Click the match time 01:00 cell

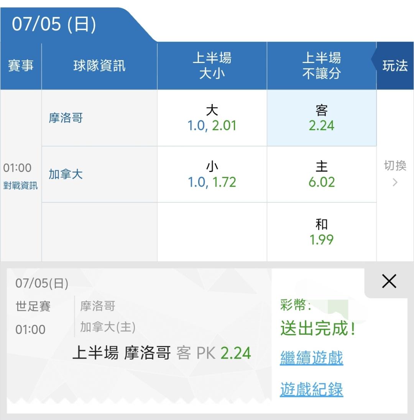[17, 168]
